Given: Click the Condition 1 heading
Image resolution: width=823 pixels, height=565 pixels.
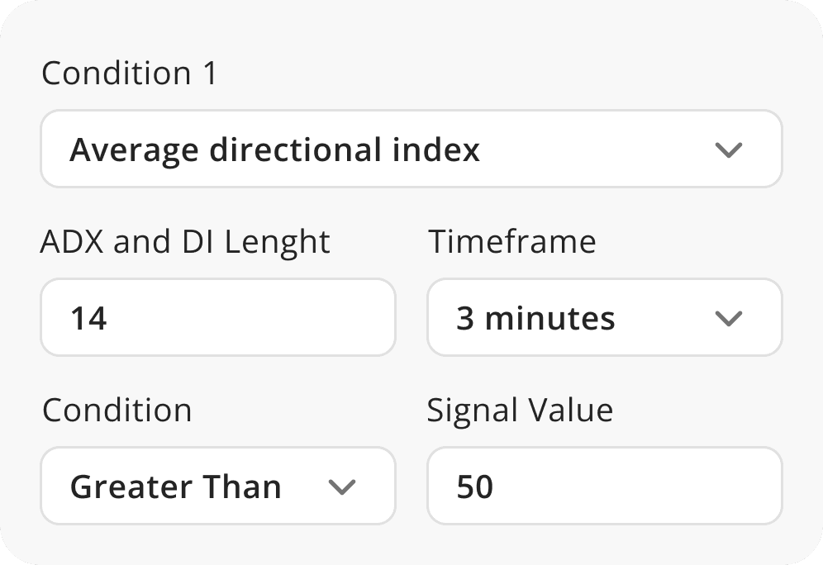Looking at the screenshot, I should click(x=129, y=74).
